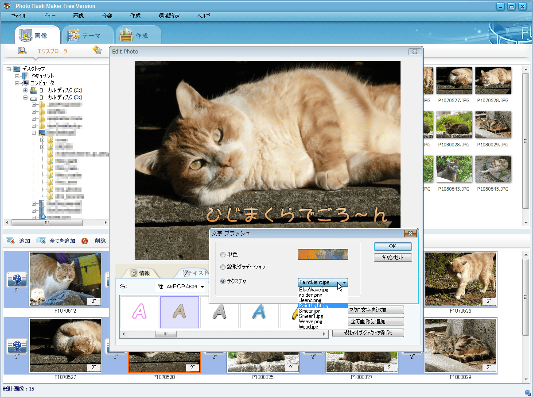The height and width of the screenshot is (398, 533).
Task: Choose the テクスチャ radio option
Action: pos(222,281)
